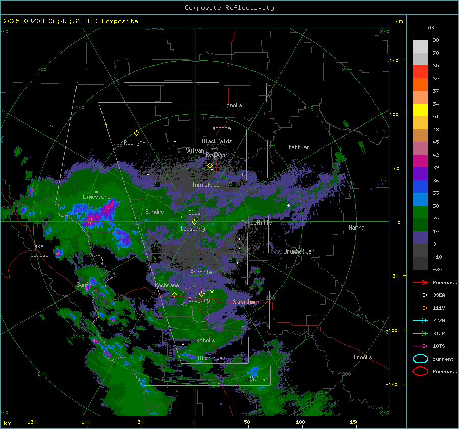The image size is (459, 429).
Task: Click the Hanna label
Action: tap(356, 228)
